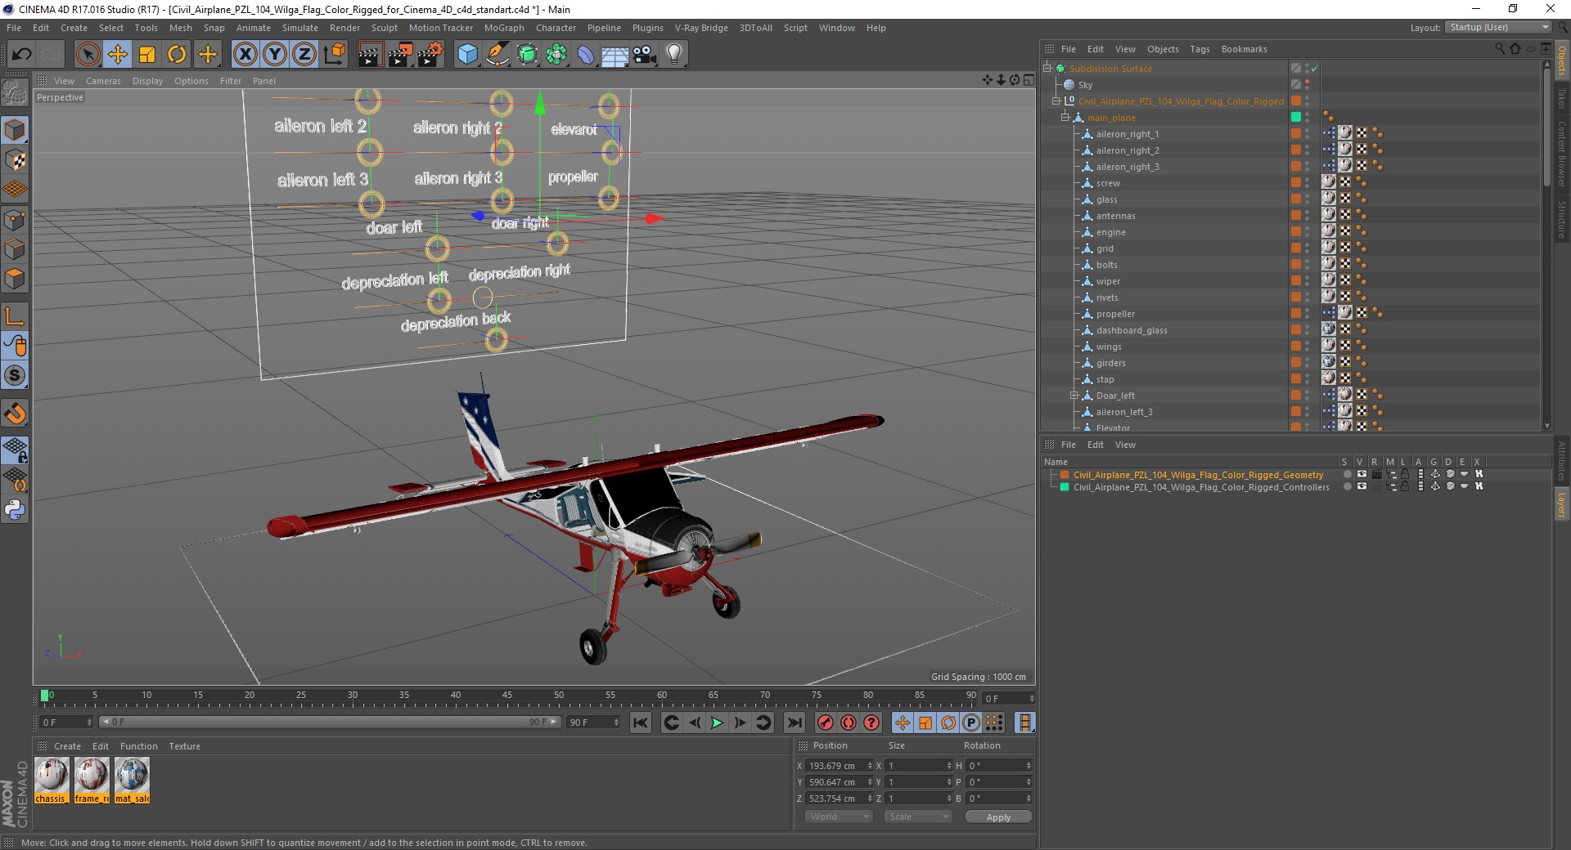The height and width of the screenshot is (850, 1571).
Task: Add a Light object
Action: coord(674,55)
